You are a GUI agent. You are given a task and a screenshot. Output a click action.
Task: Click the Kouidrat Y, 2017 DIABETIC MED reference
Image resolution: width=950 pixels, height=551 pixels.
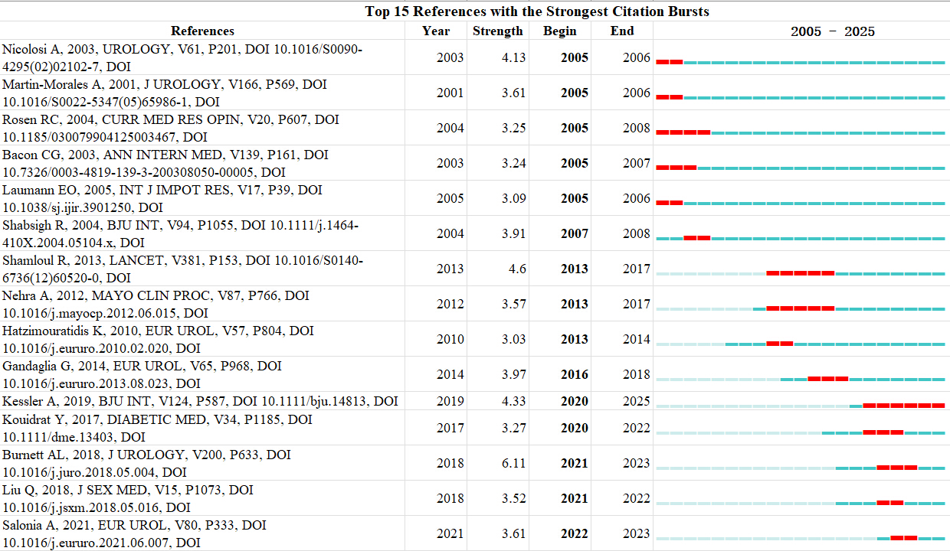click(158, 428)
